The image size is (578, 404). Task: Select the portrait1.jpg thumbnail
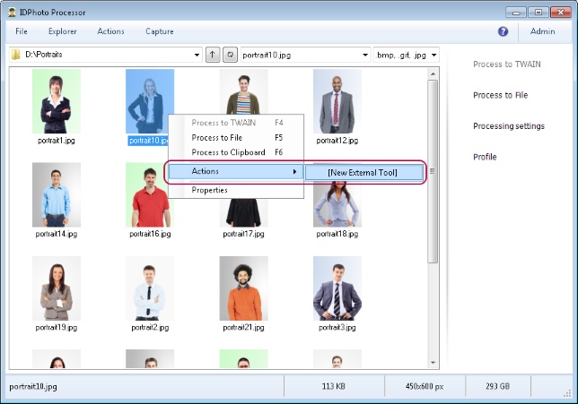(x=57, y=101)
